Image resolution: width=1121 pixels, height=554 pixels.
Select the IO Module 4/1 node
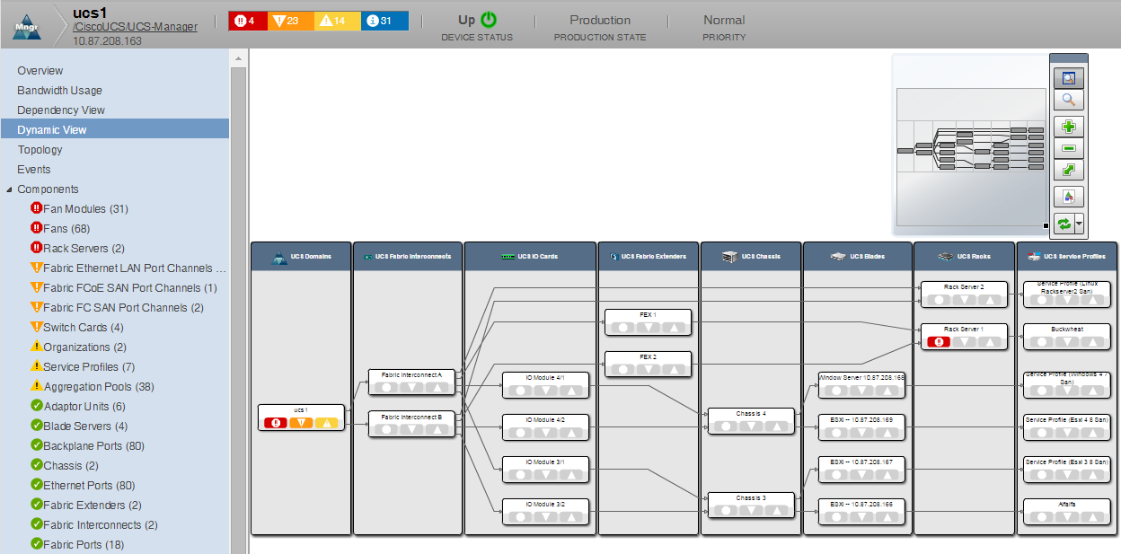tap(545, 384)
